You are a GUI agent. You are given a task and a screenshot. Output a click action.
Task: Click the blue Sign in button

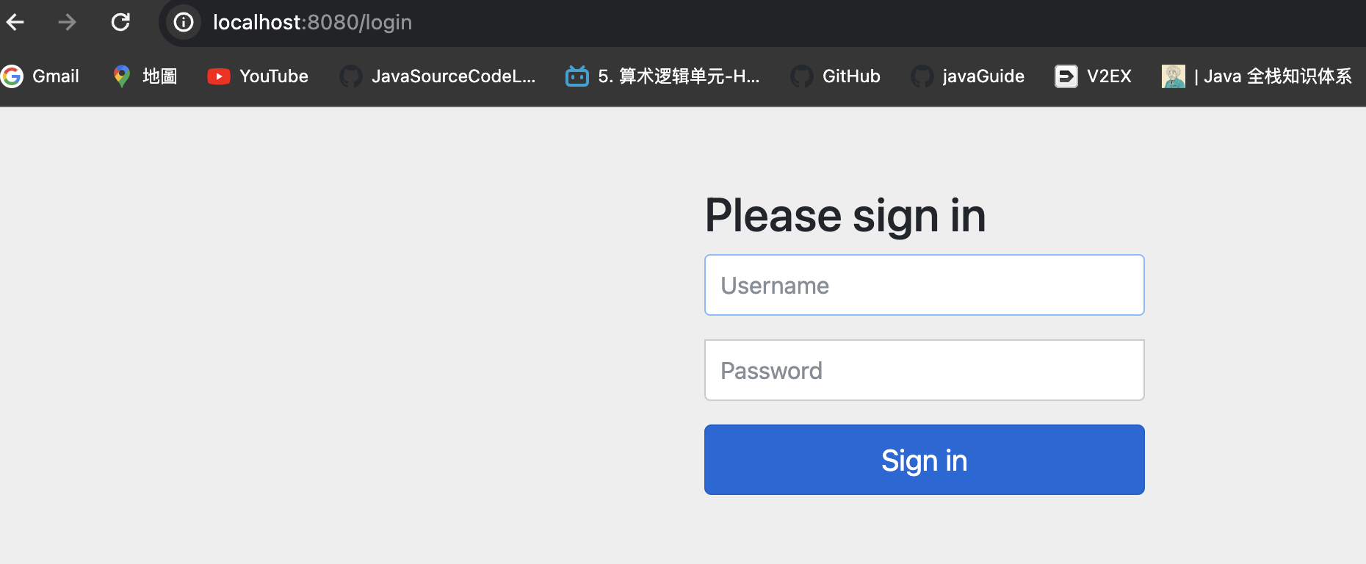[924, 460]
